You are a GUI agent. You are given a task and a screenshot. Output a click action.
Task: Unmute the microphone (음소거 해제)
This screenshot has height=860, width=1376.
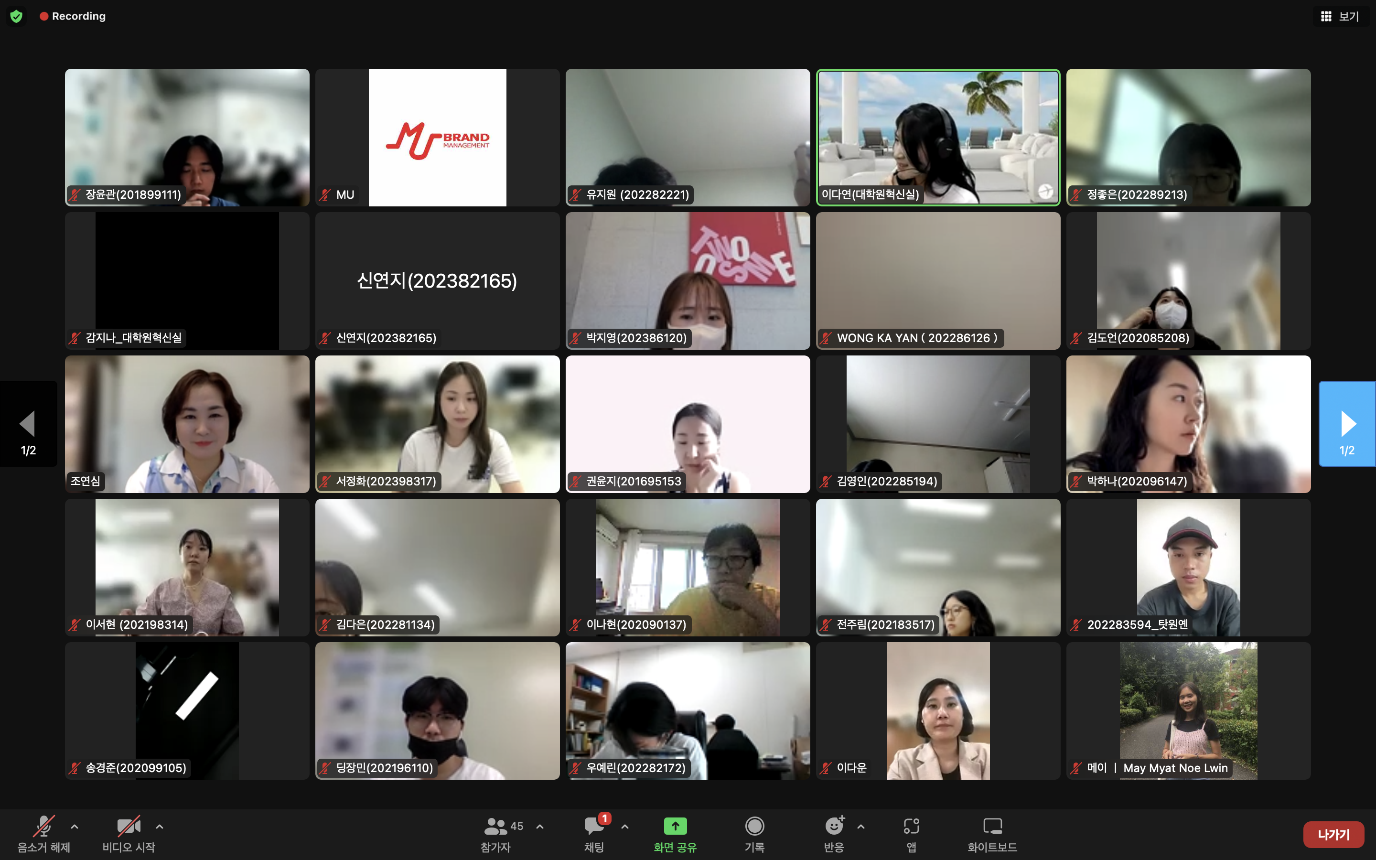pos(44,826)
